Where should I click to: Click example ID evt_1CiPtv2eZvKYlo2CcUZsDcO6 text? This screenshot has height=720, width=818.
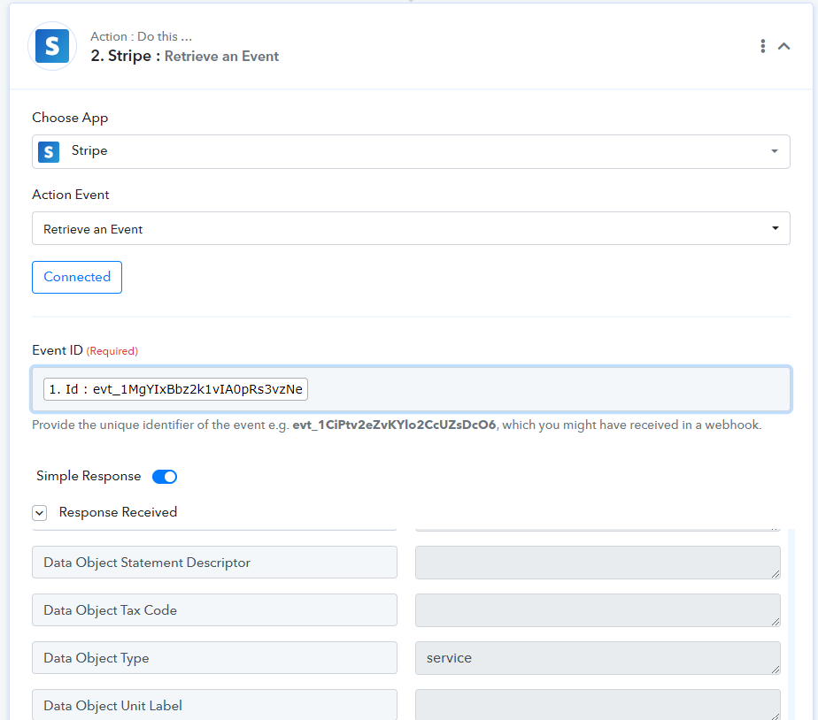pos(394,425)
